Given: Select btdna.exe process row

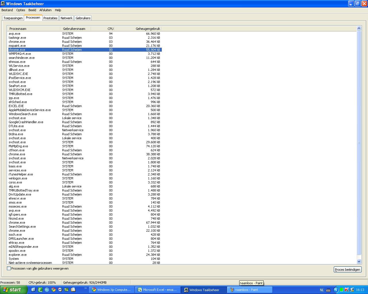Looking at the screenshot, I should 85,134.
